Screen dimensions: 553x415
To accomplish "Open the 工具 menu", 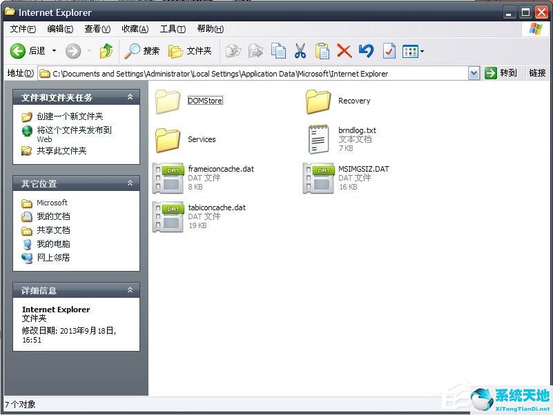I will 171,28.
